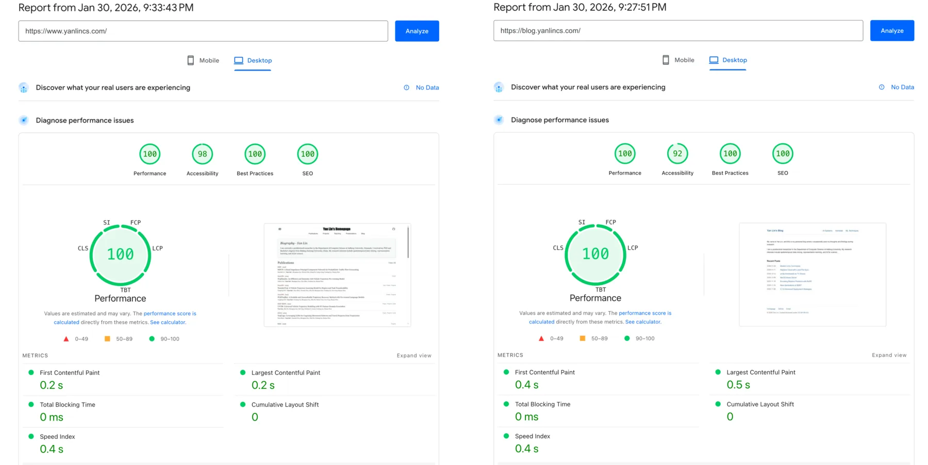Expand view of blog report metrics
Image resolution: width=928 pixels, height=465 pixels.
[889, 355]
